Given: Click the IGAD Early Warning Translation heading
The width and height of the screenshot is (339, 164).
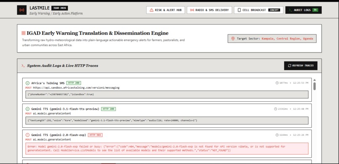Looking at the screenshot, I should tap(98, 33).
